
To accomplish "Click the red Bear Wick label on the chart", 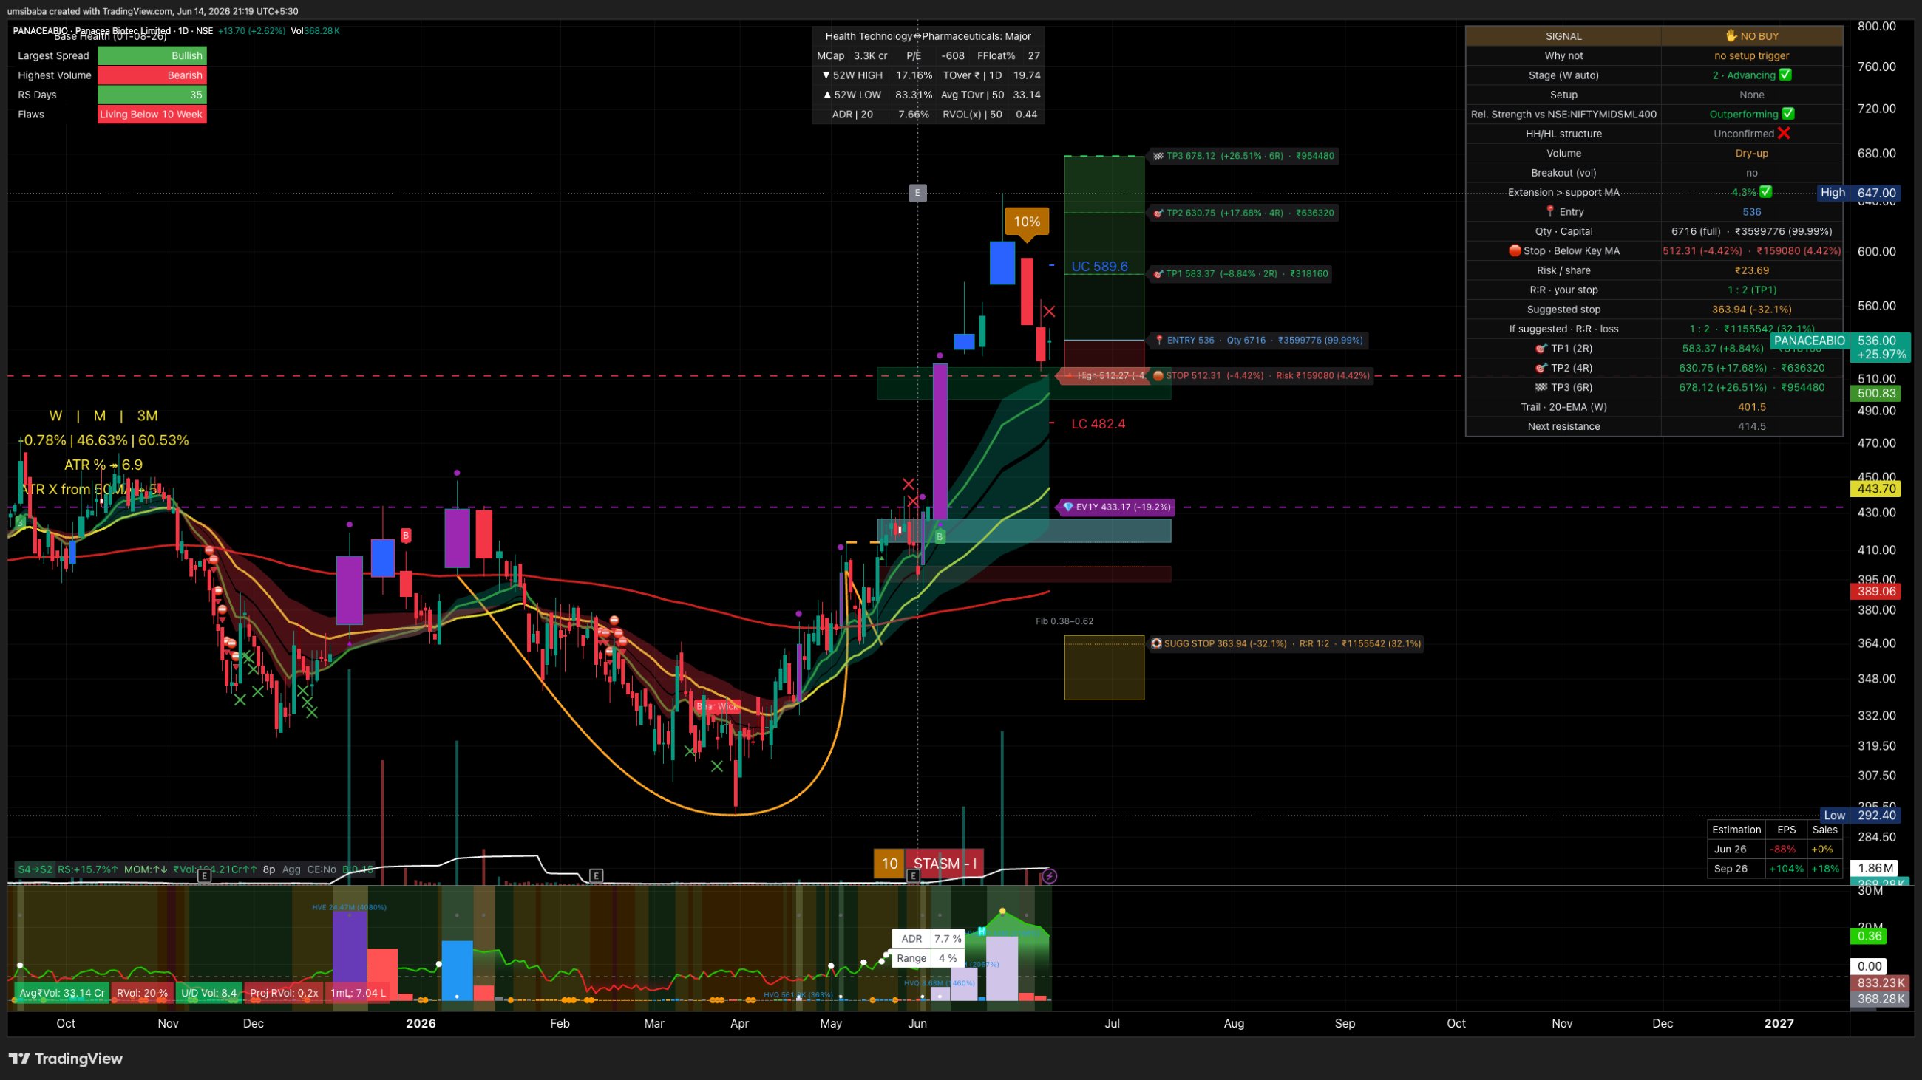I will (x=716, y=705).
